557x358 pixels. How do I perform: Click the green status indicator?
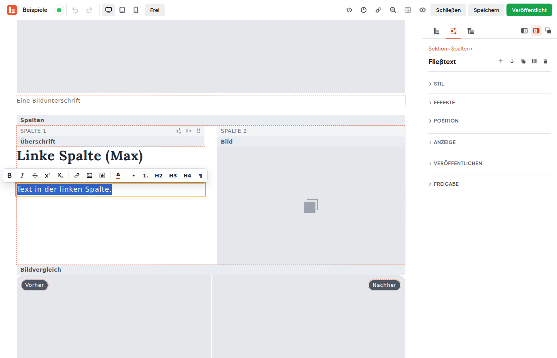[x=59, y=10]
